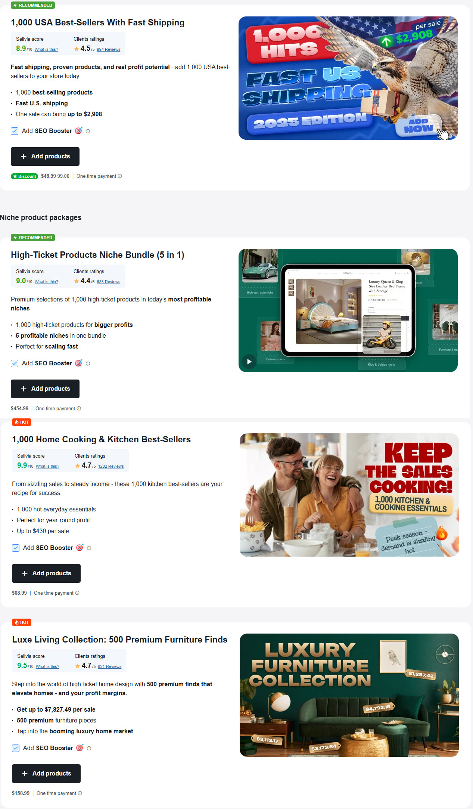Open the 1282 Reviews link

pos(111,466)
